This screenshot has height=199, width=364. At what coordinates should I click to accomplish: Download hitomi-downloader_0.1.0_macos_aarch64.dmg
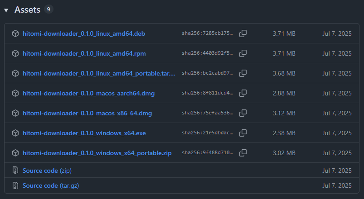[88, 93]
